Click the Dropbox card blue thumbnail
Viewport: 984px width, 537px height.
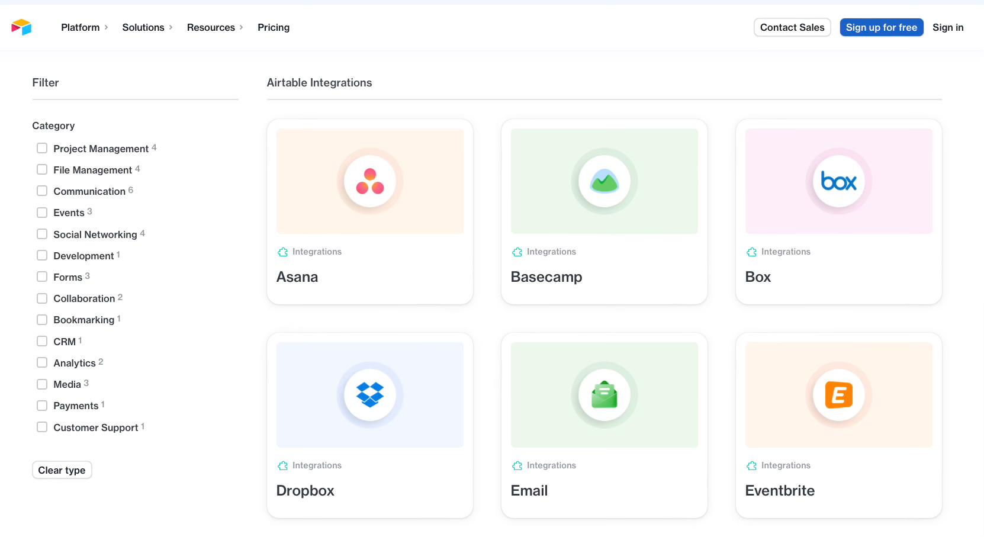pos(370,395)
